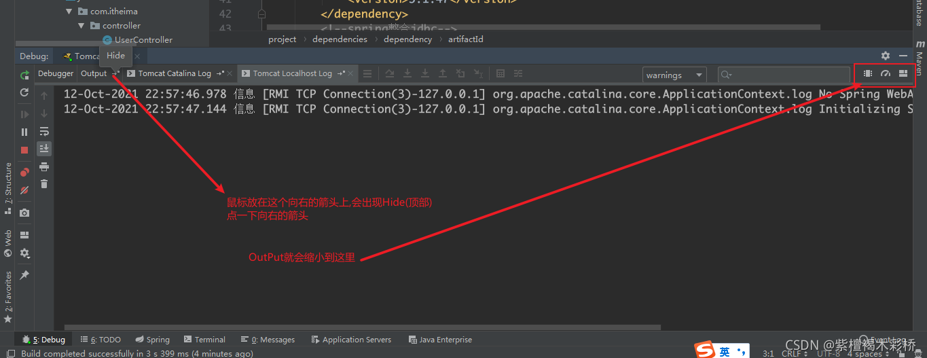Click the Print console icon

click(x=44, y=166)
